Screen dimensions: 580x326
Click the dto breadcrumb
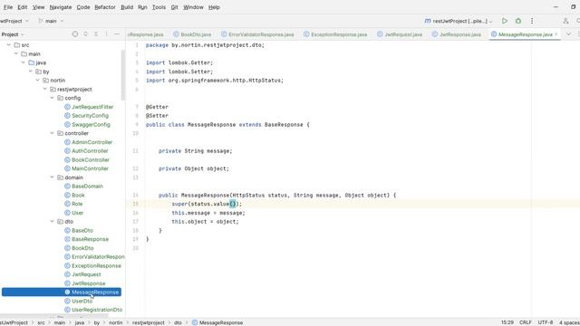[x=178, y=322]
